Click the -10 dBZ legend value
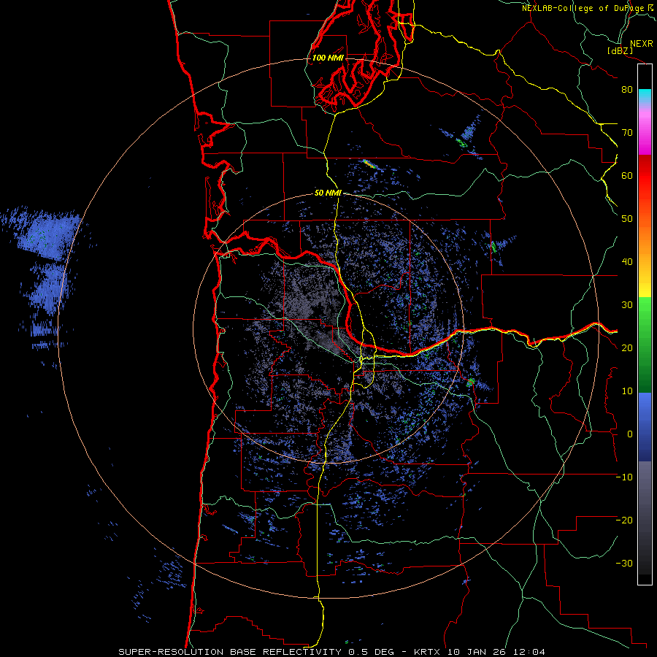 click(x=624, y=477)
